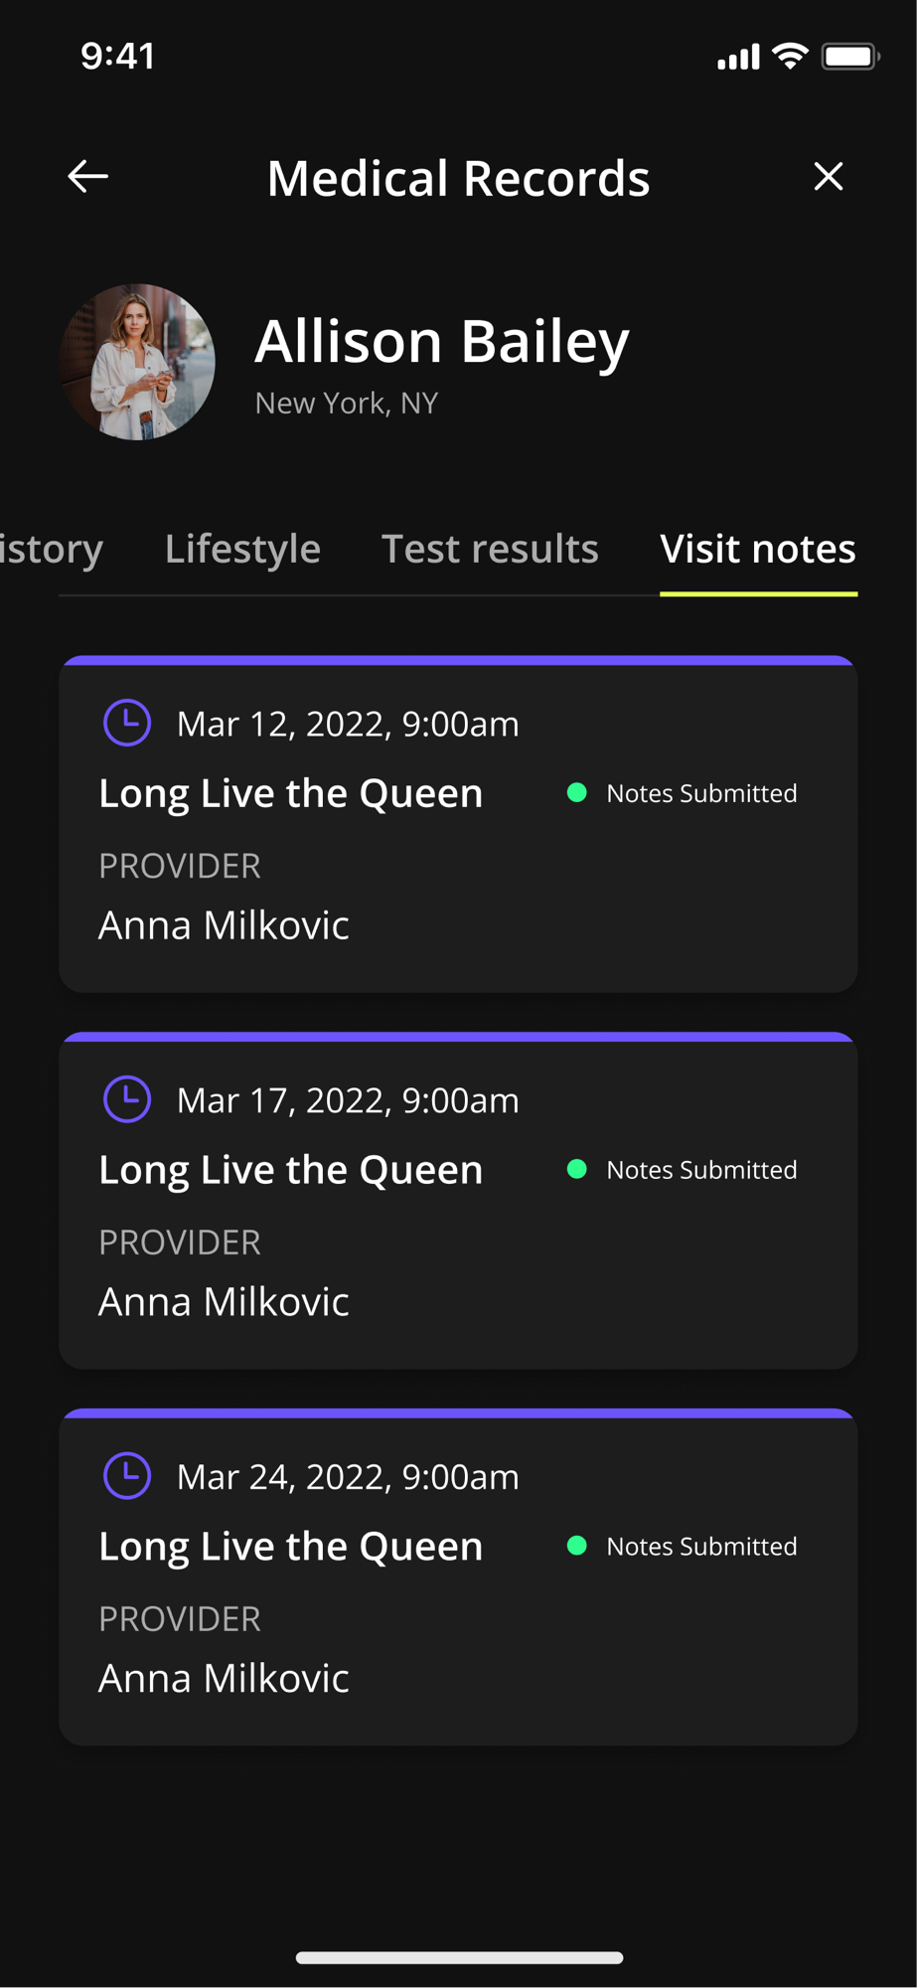Viewport: 917px width, 1988px height.
Task: Tap green status dot on Mar 24 visit
Action: tap(576, 1546)
